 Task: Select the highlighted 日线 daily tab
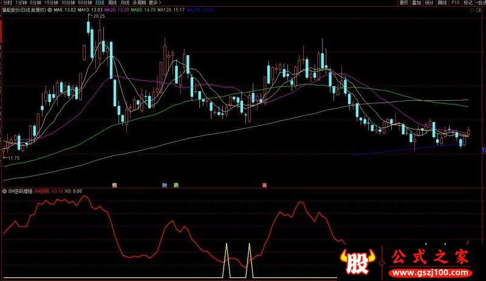(100, 3)
